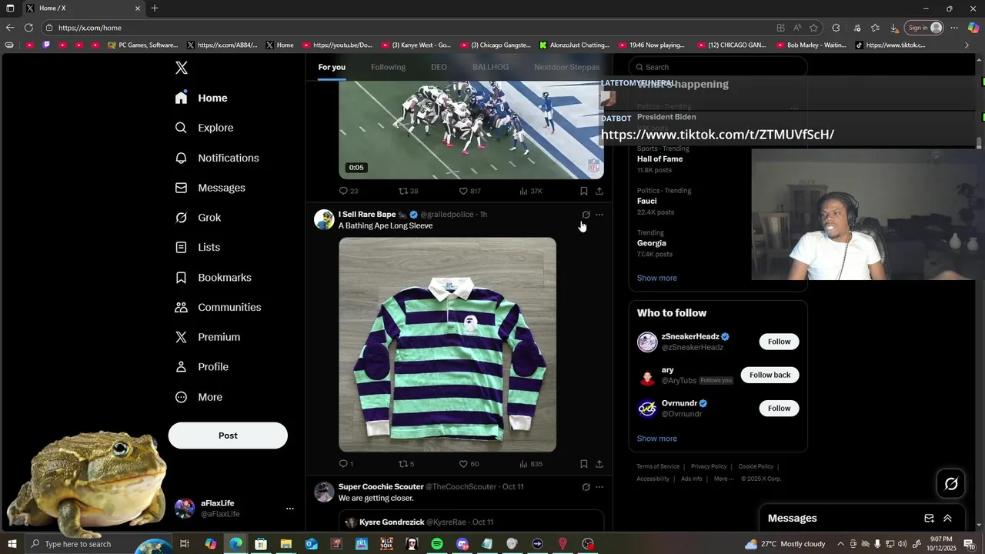Screen dimensions: 985x554
Task: Repost the Bathing Ape post
Action: 406,464
